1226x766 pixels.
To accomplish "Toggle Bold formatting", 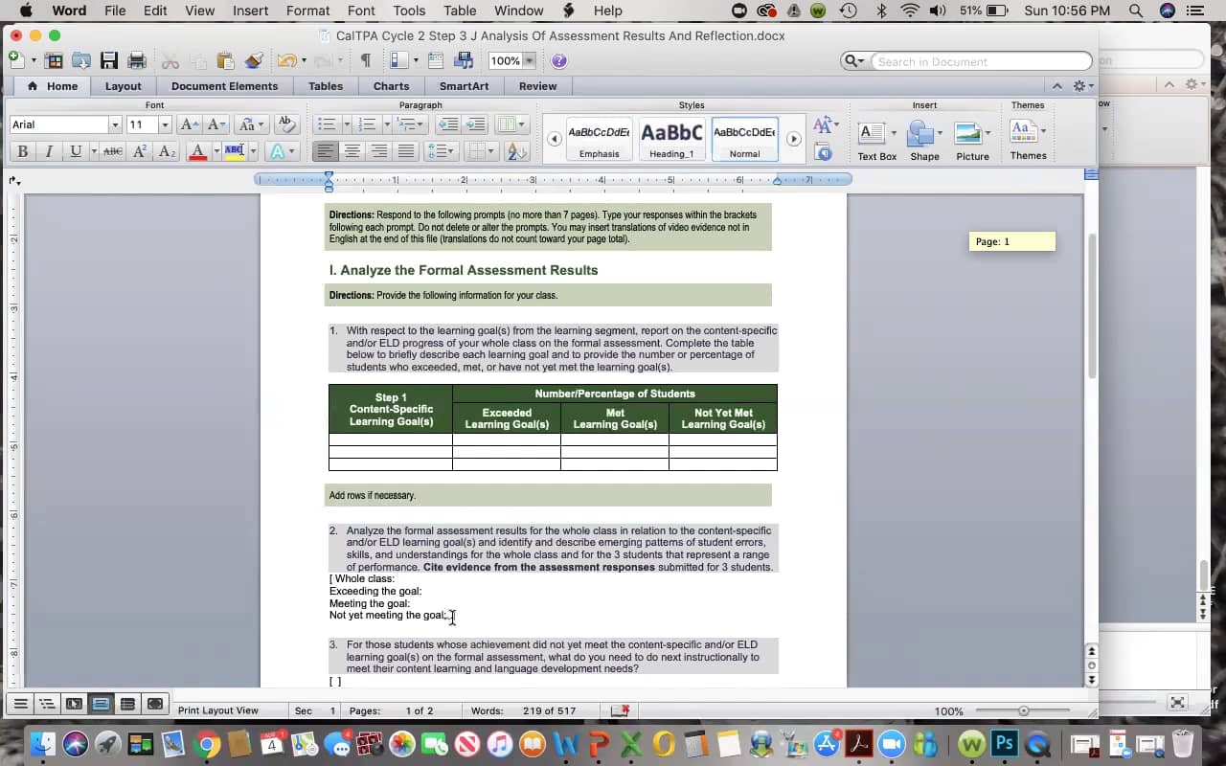I will pyautogui.click(x=22, y=151).
